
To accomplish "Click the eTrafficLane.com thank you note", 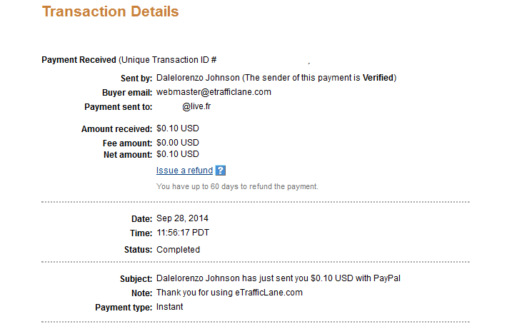I will 229,293.
